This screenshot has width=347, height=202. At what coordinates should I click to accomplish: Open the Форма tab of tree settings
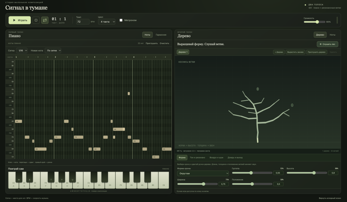click(182, 157)
